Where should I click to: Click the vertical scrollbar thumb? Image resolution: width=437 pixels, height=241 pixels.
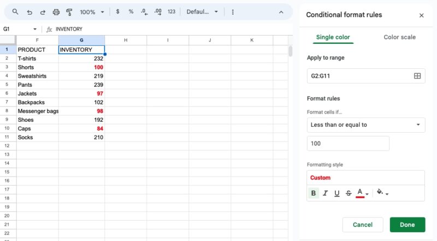pyautogui.click(x=291, y=51)
